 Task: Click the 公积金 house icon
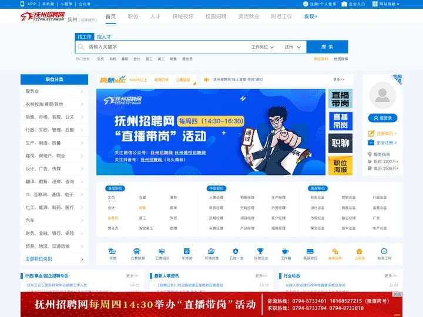(360, 251)
